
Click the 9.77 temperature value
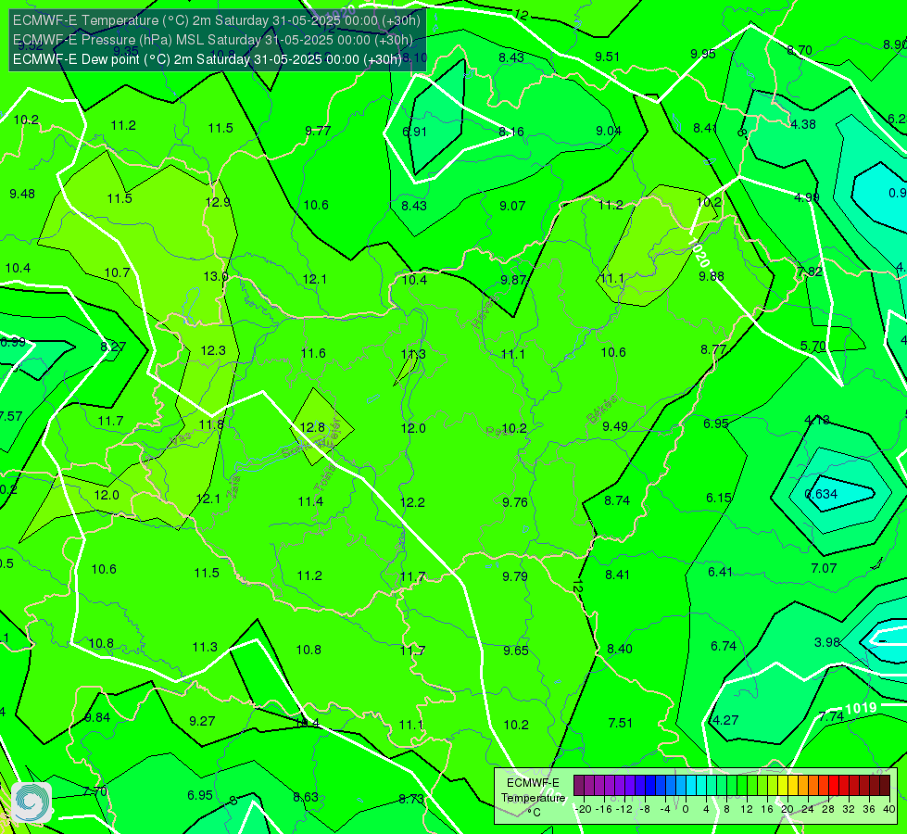click(x=318, y=131)
